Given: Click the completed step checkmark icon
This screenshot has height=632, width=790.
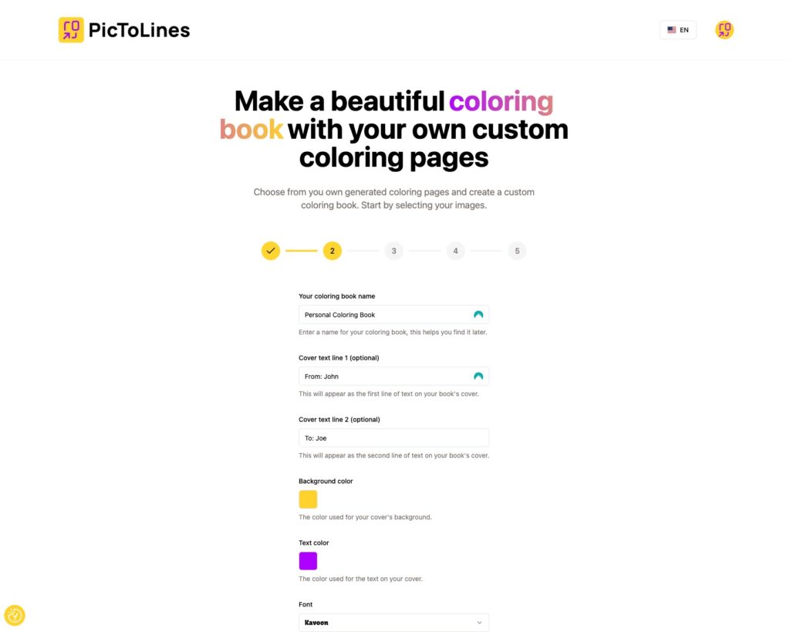Looking at the screenshot, I should click(x=271, y=251).
